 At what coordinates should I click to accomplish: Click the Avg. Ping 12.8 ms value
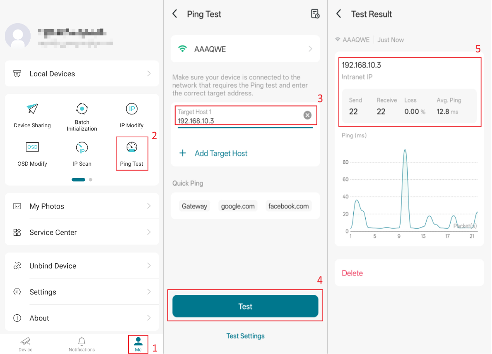[x=447, y=112]
